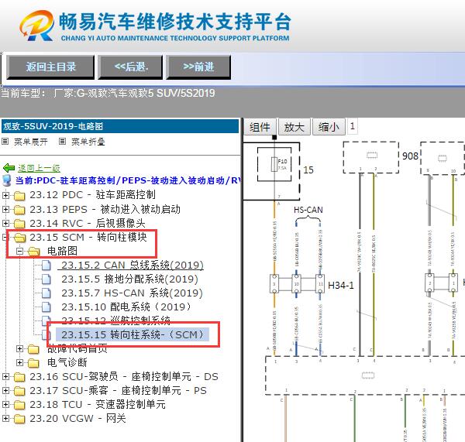Image resolution: width=465 pixels, height=442 pixels.
Task: Click folder icon of 23.20 VCGW
Action: pos(19,419)
